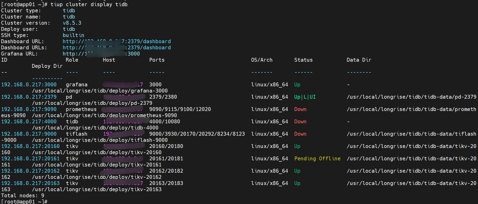Click the Down status in tiflash row

[x=300, y=134]
